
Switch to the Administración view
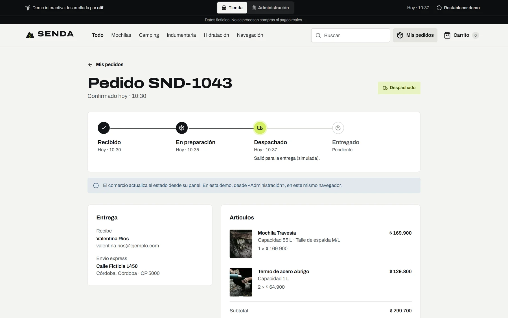click(270, 8)
